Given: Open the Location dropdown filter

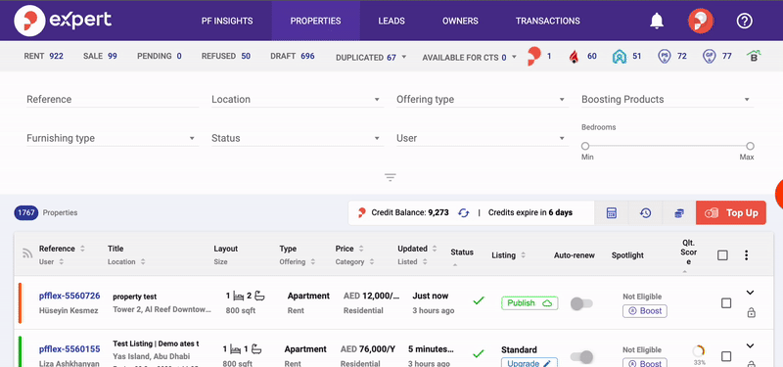Looking at the screenshot, I should click(x=298, y=100).
